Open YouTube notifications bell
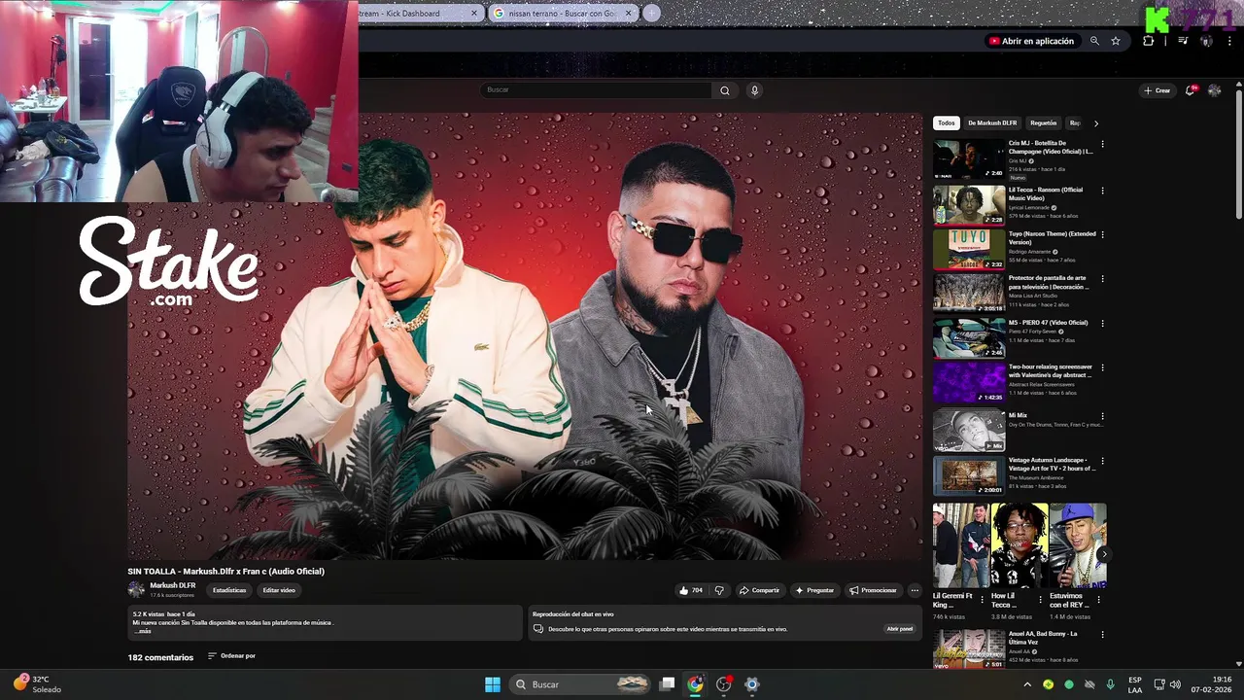Viewport: 1244px width, 700px height. pyautogui.click(x=1191, y=90)
